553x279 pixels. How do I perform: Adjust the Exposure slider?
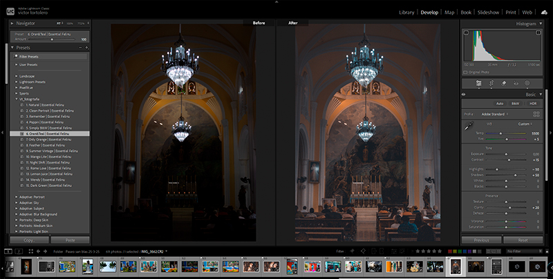click(507, 153)
